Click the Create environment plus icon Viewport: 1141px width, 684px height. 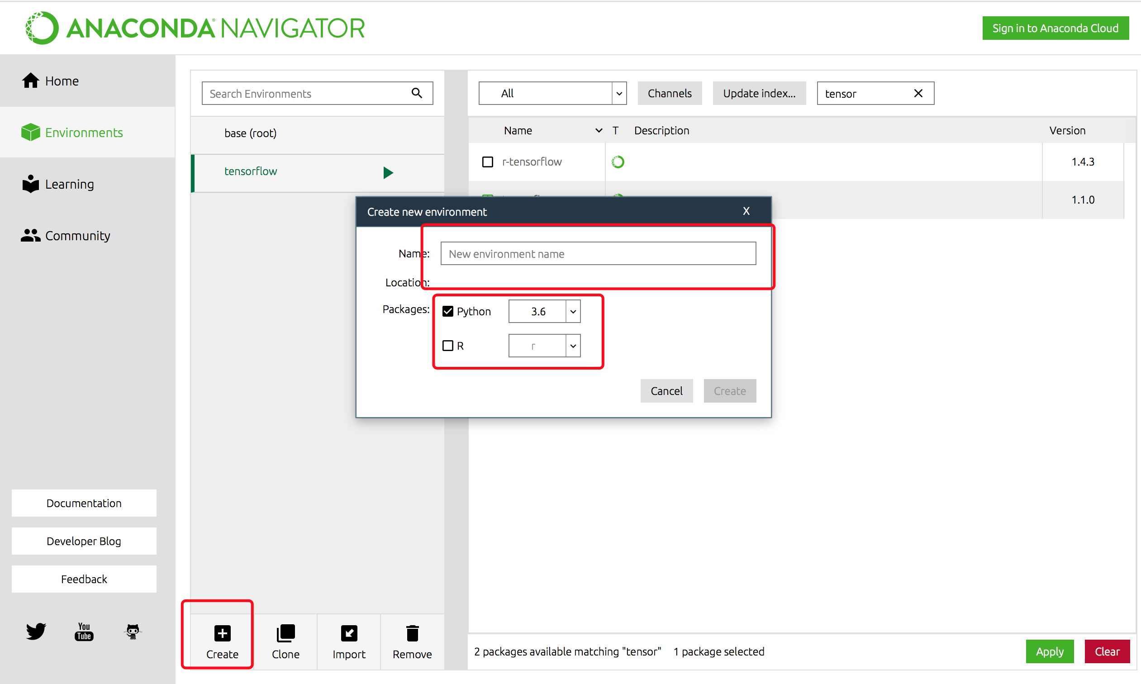(222, 633)
